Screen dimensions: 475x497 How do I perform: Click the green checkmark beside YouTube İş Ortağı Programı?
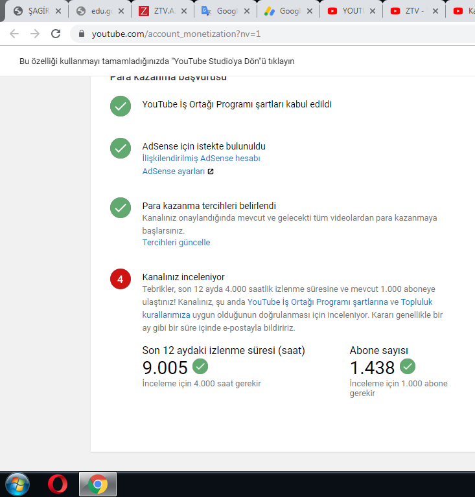click(121, 106)
